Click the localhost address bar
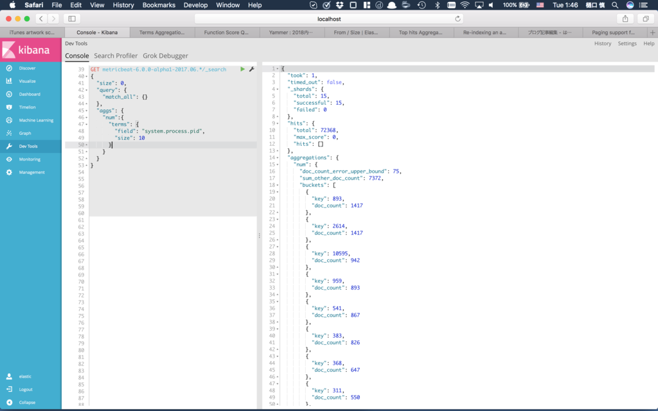 (329, 19)
